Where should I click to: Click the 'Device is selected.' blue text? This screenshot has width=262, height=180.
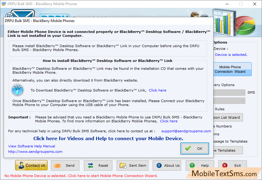tap(231, 55)
